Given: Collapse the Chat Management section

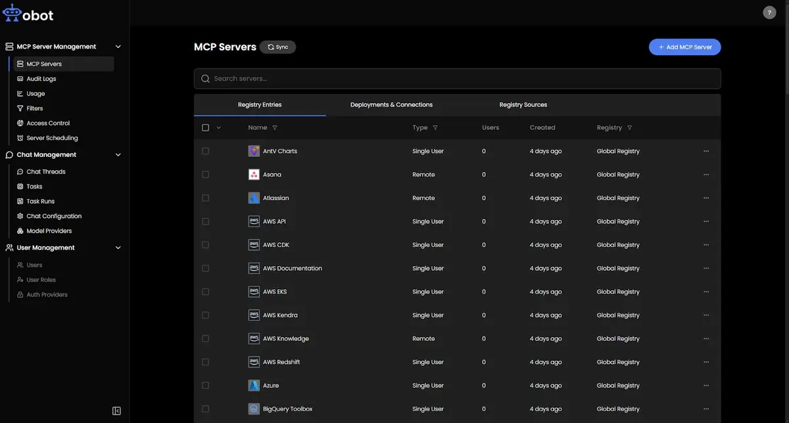Looking at the screenshot, I should coord(117,154).
